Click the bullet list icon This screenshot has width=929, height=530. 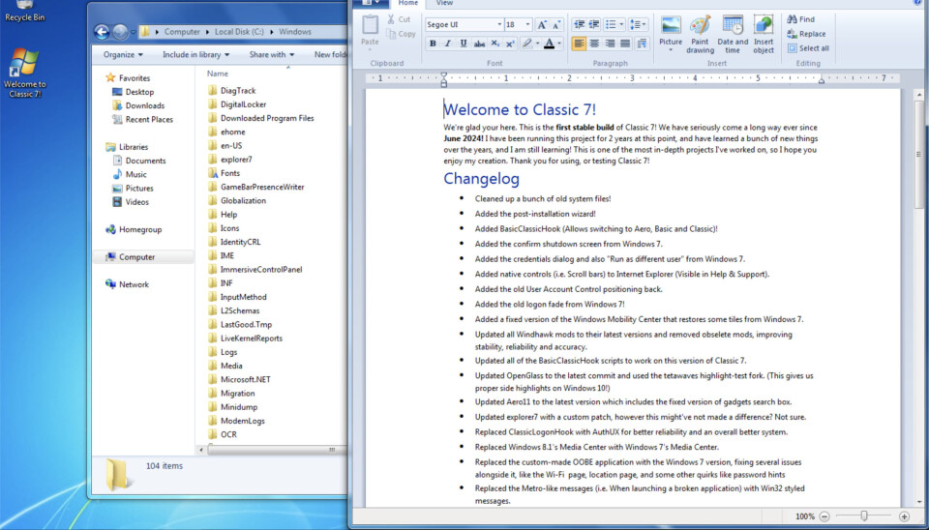[x=611, y=24]
